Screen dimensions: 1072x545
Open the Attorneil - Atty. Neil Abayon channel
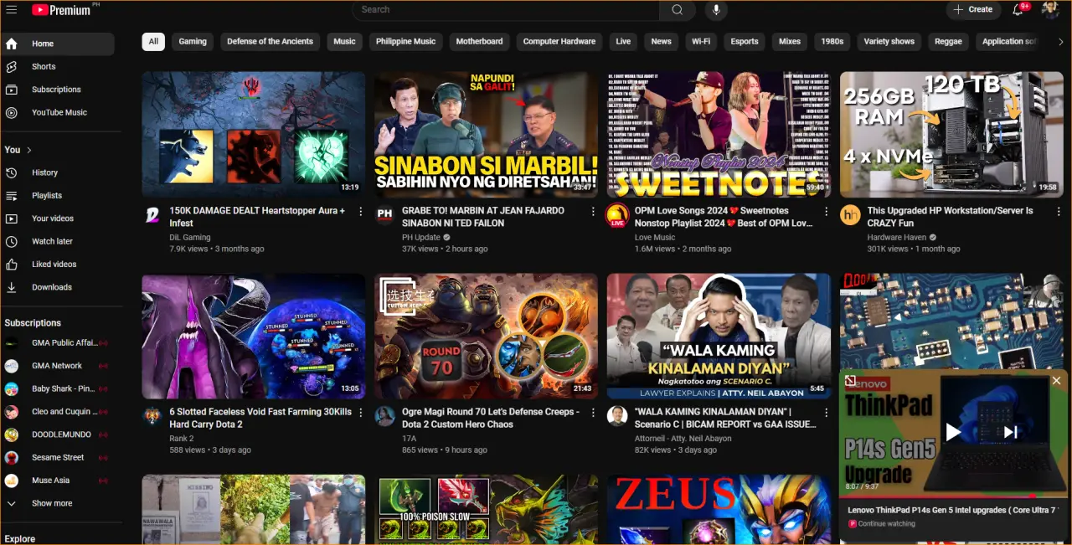tap(683, 439)
